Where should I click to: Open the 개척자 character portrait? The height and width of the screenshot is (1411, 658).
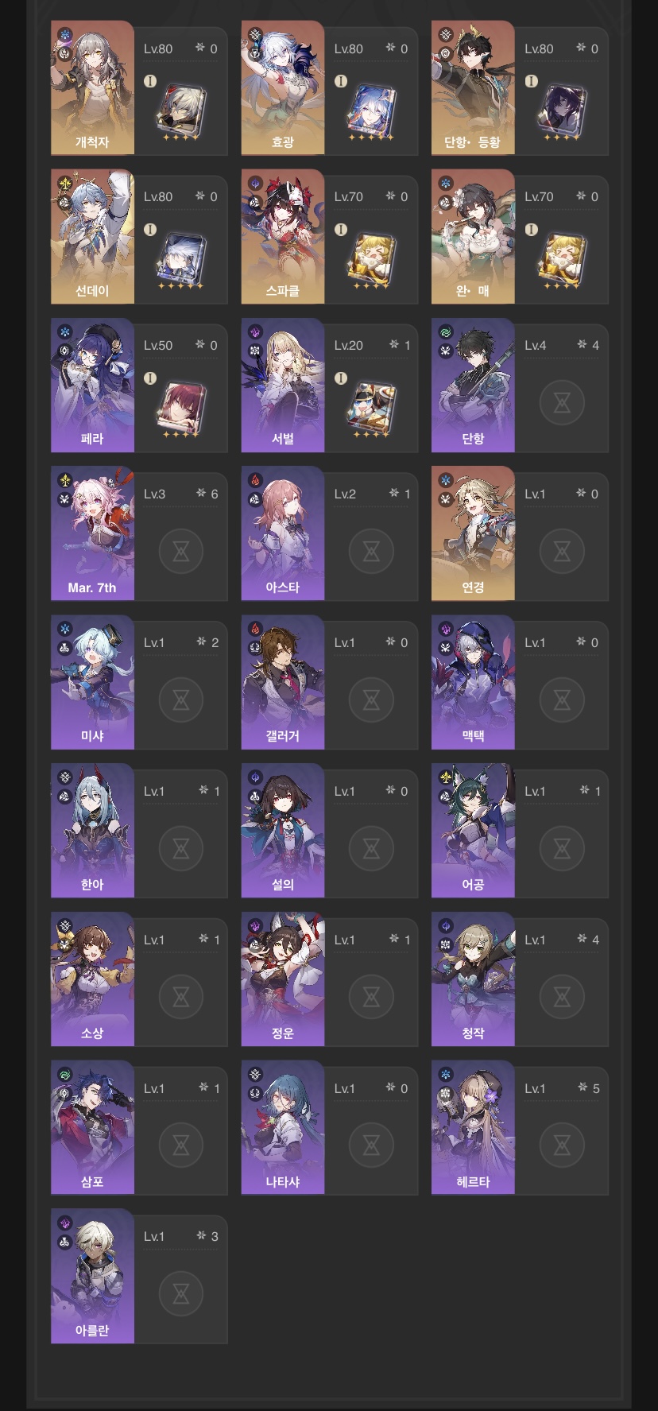click(92, 87)
